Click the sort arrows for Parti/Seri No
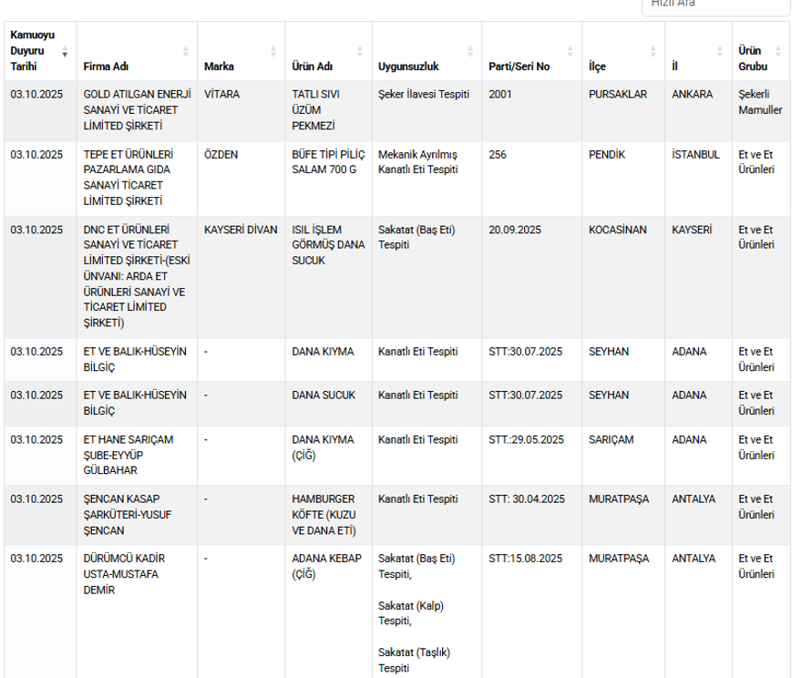Viewport: 802px width, 678px height. coord(571,52)
